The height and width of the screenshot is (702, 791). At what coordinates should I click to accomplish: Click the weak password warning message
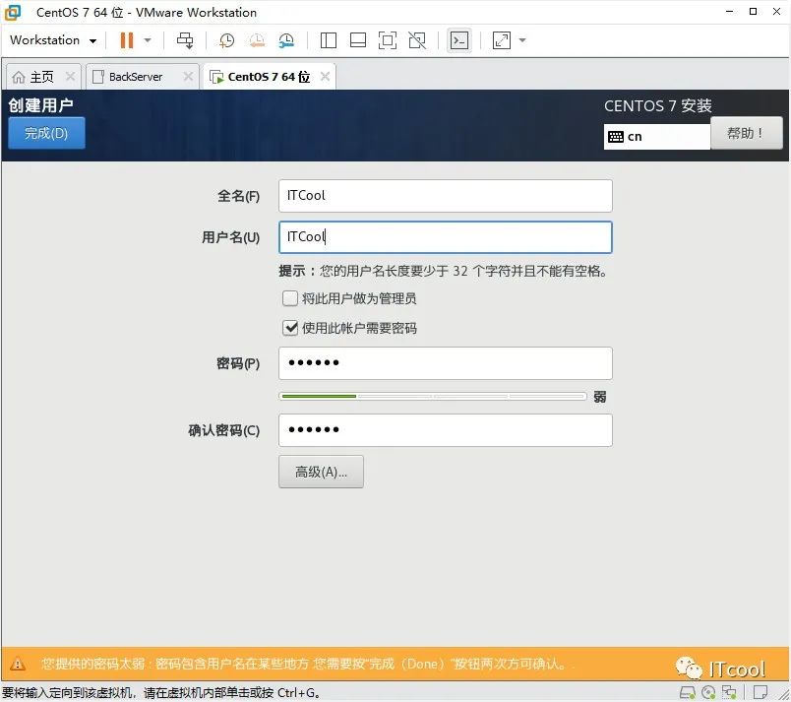tap(304, 664)
